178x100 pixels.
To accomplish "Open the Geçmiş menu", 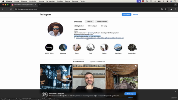I will click(x=41, y=1).
